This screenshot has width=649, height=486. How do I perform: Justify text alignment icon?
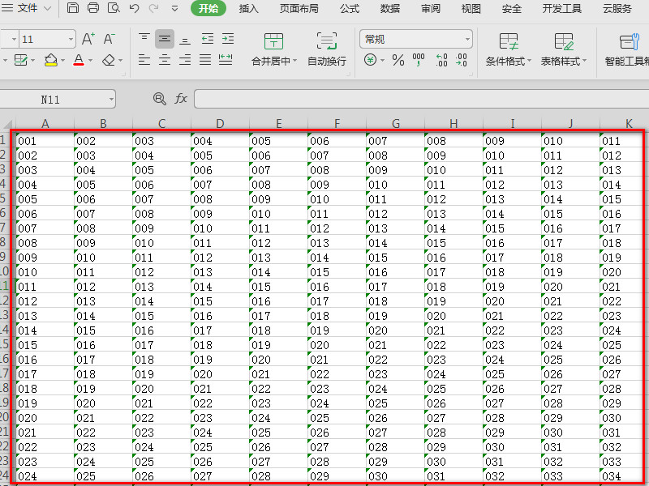tap(205, 60)
